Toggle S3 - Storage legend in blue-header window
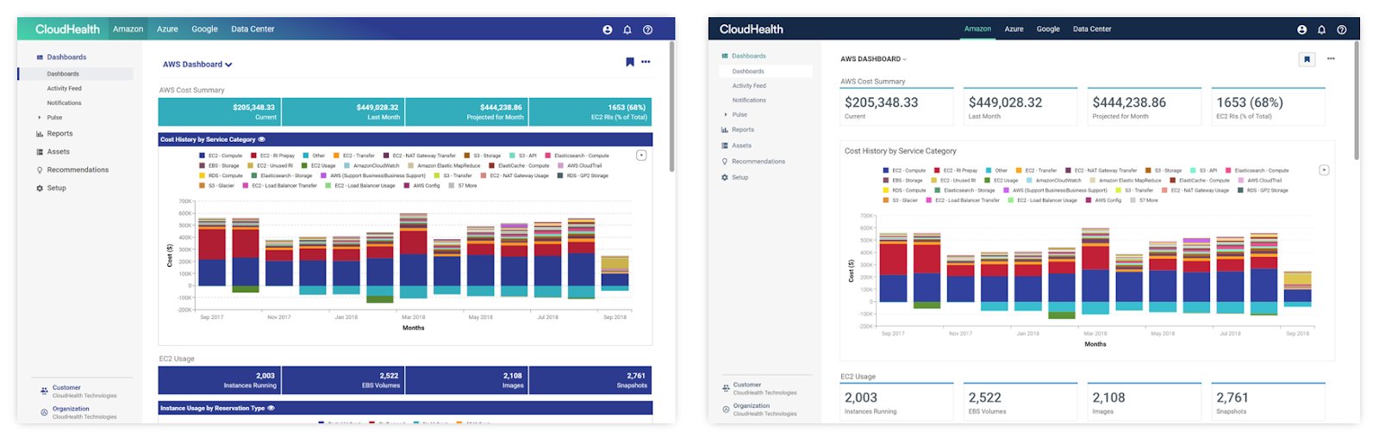The width and height of the screenshot is (1379, 443). tap(482, 156)
